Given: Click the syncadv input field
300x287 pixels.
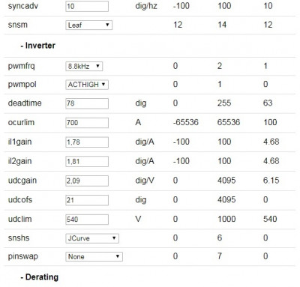Looking at the screenshot, I should (87, 6).
